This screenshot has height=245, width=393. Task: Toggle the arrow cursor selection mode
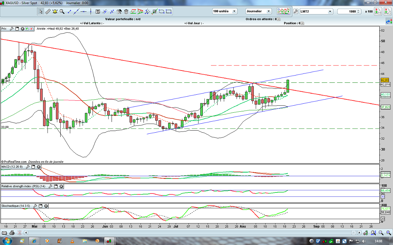(41, 11)
